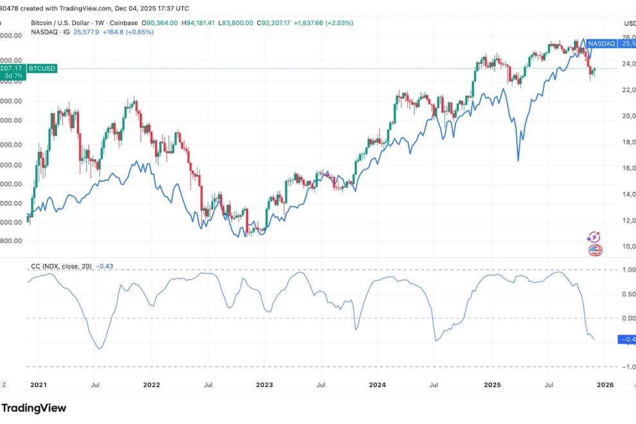Click the 2026 label on time axis
Screen dimensions: 636x424
point(605,385)
